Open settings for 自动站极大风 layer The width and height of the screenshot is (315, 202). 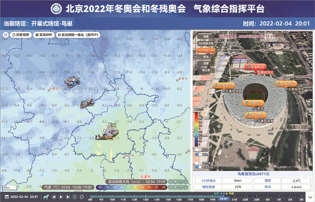(x=170, y=182)
